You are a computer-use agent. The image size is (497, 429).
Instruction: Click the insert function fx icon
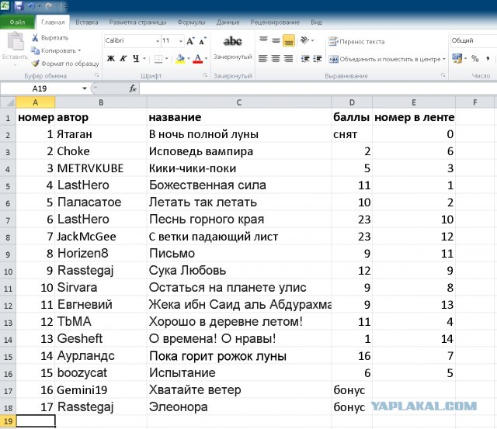click(133, 88)
